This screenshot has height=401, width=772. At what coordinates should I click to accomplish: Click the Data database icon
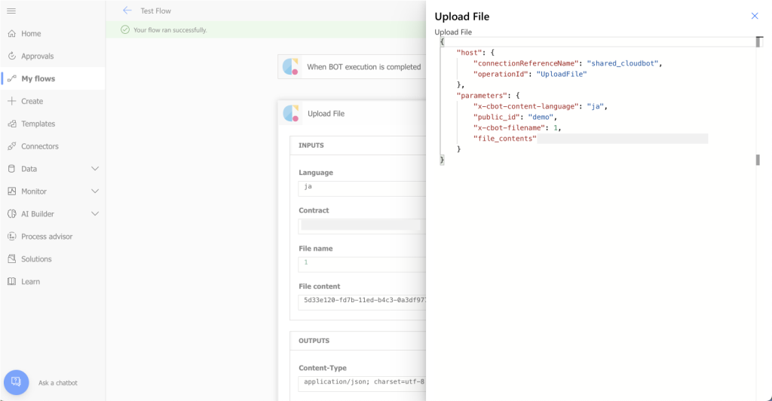[12, 169]
